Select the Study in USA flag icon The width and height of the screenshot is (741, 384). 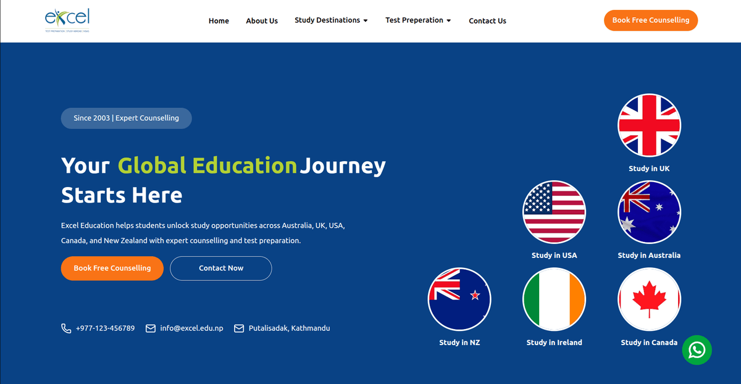tap(554, 212)
